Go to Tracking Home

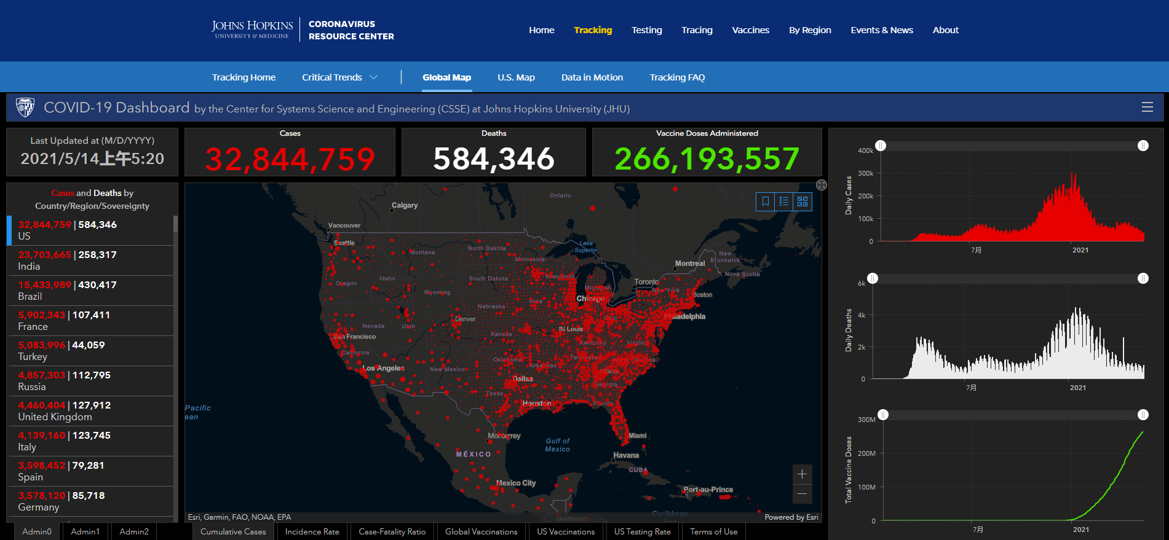point(244,77)
